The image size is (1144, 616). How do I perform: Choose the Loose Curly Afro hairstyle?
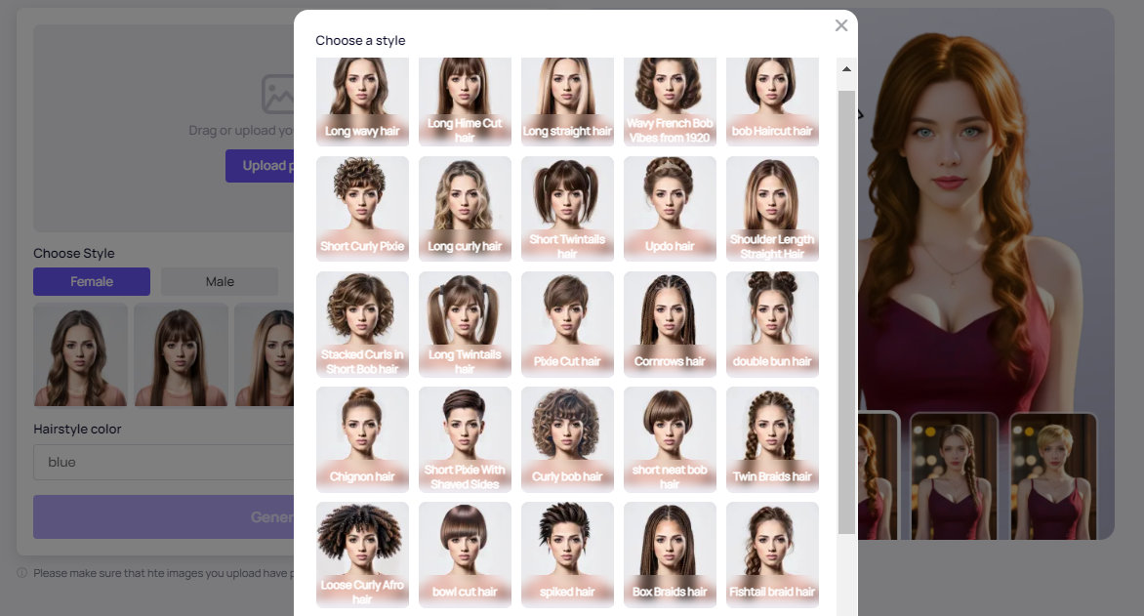362,554
